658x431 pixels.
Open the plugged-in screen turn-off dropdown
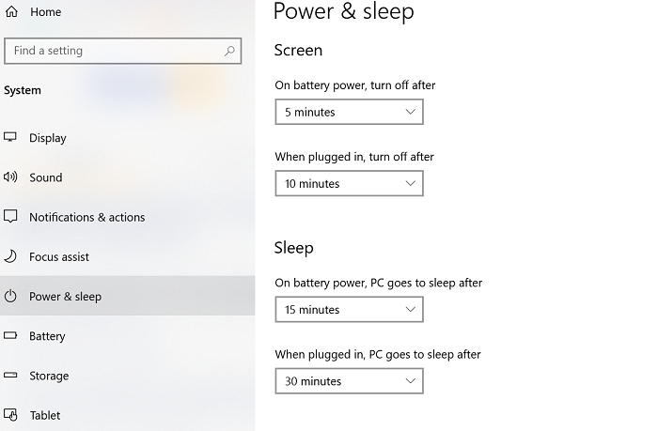(349, 184)
